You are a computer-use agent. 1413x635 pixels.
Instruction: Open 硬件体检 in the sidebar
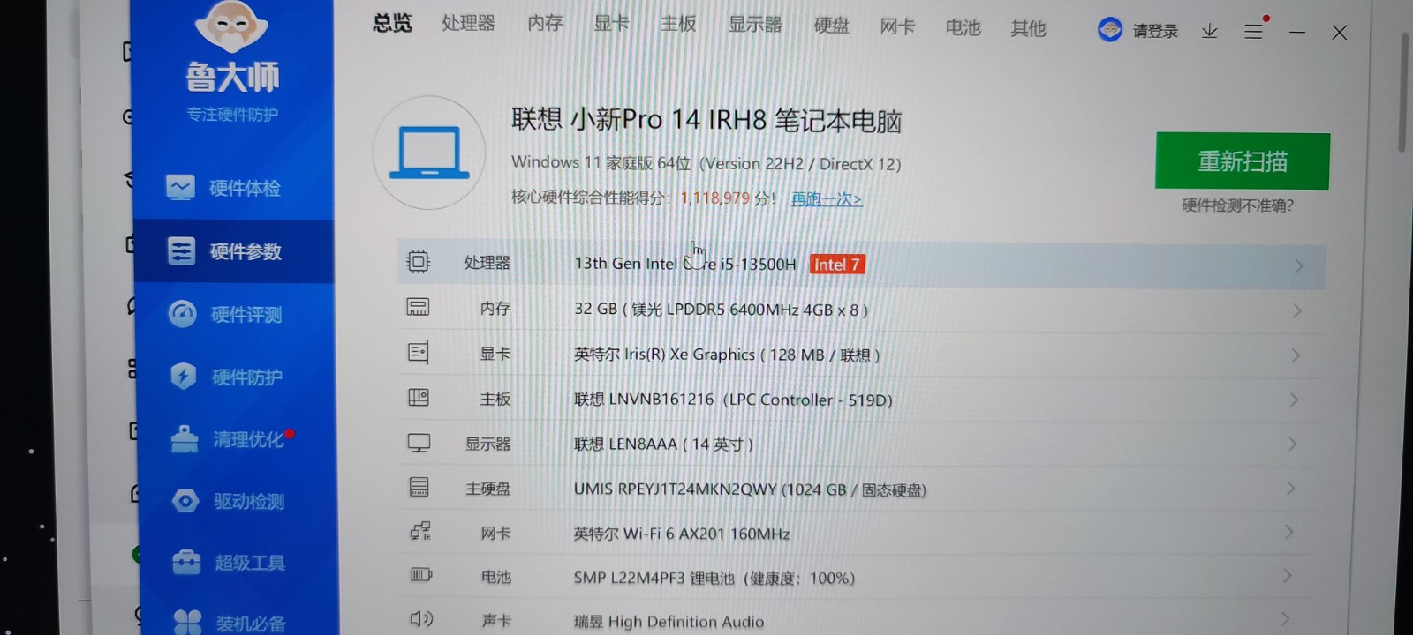click(223, 188)
